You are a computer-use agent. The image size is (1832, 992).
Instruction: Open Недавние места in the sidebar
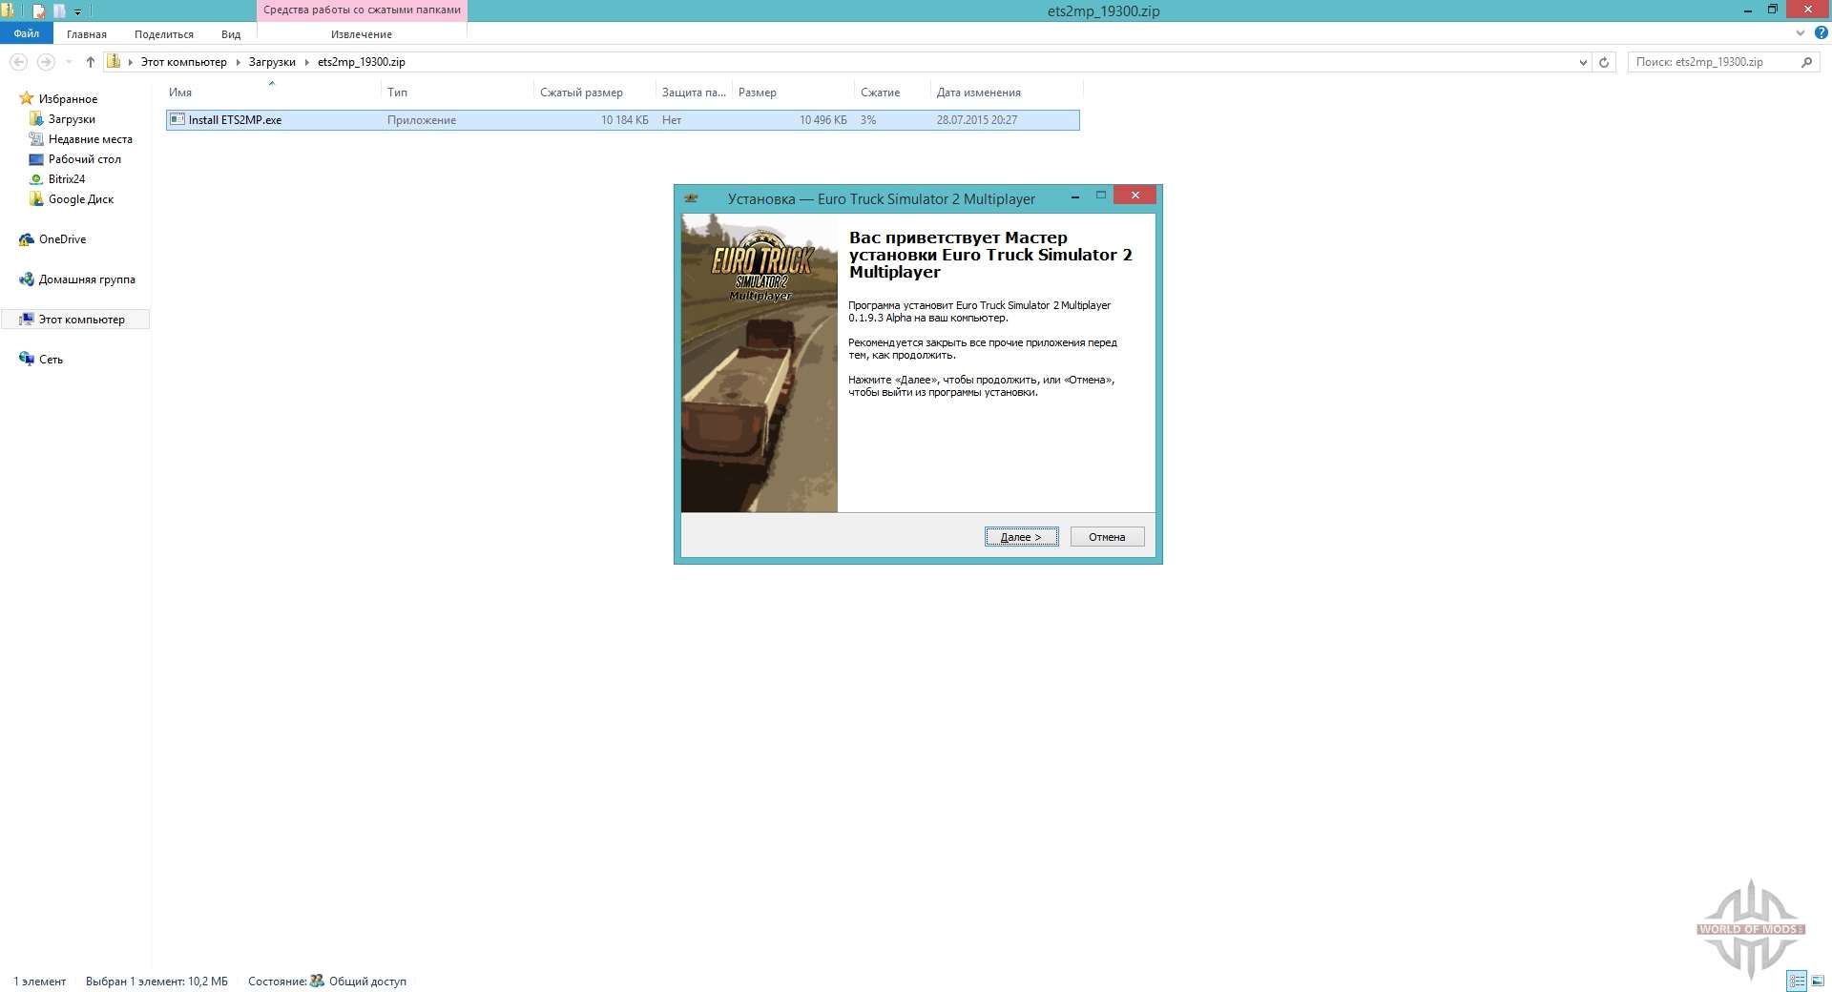coord(90,139)
